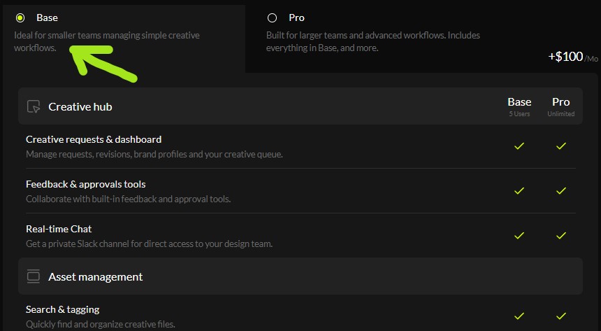Click the Pro plan description text
The width and height of the screenshot is (601, 331).
click(x=372, y=41)
